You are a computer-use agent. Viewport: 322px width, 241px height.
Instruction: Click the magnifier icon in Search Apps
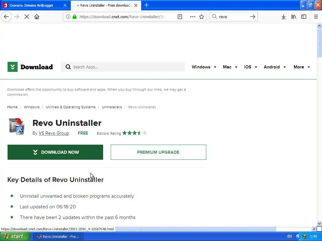68,67
